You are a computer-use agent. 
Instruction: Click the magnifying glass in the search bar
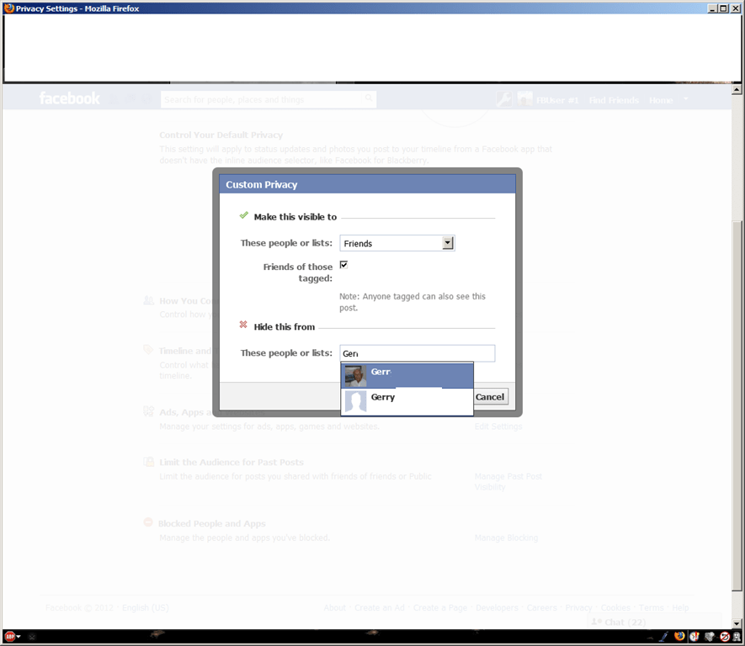(369, 98)
